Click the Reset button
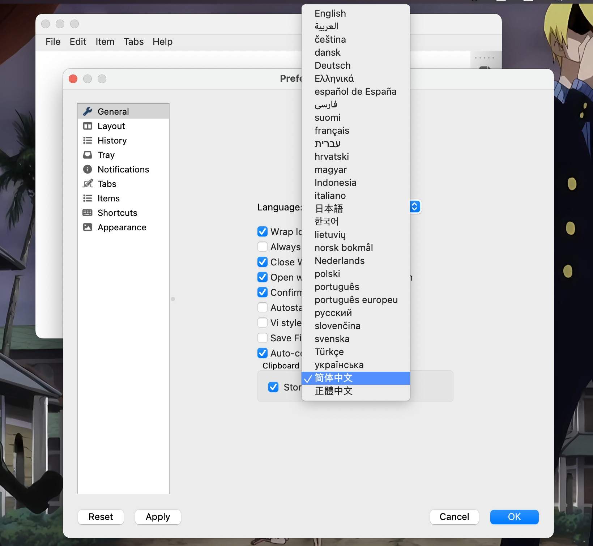The width and height of the screenshot is (593, 546). [101, 517]
